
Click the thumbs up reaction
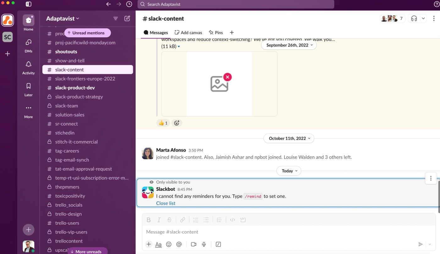(x=163, y=123)
